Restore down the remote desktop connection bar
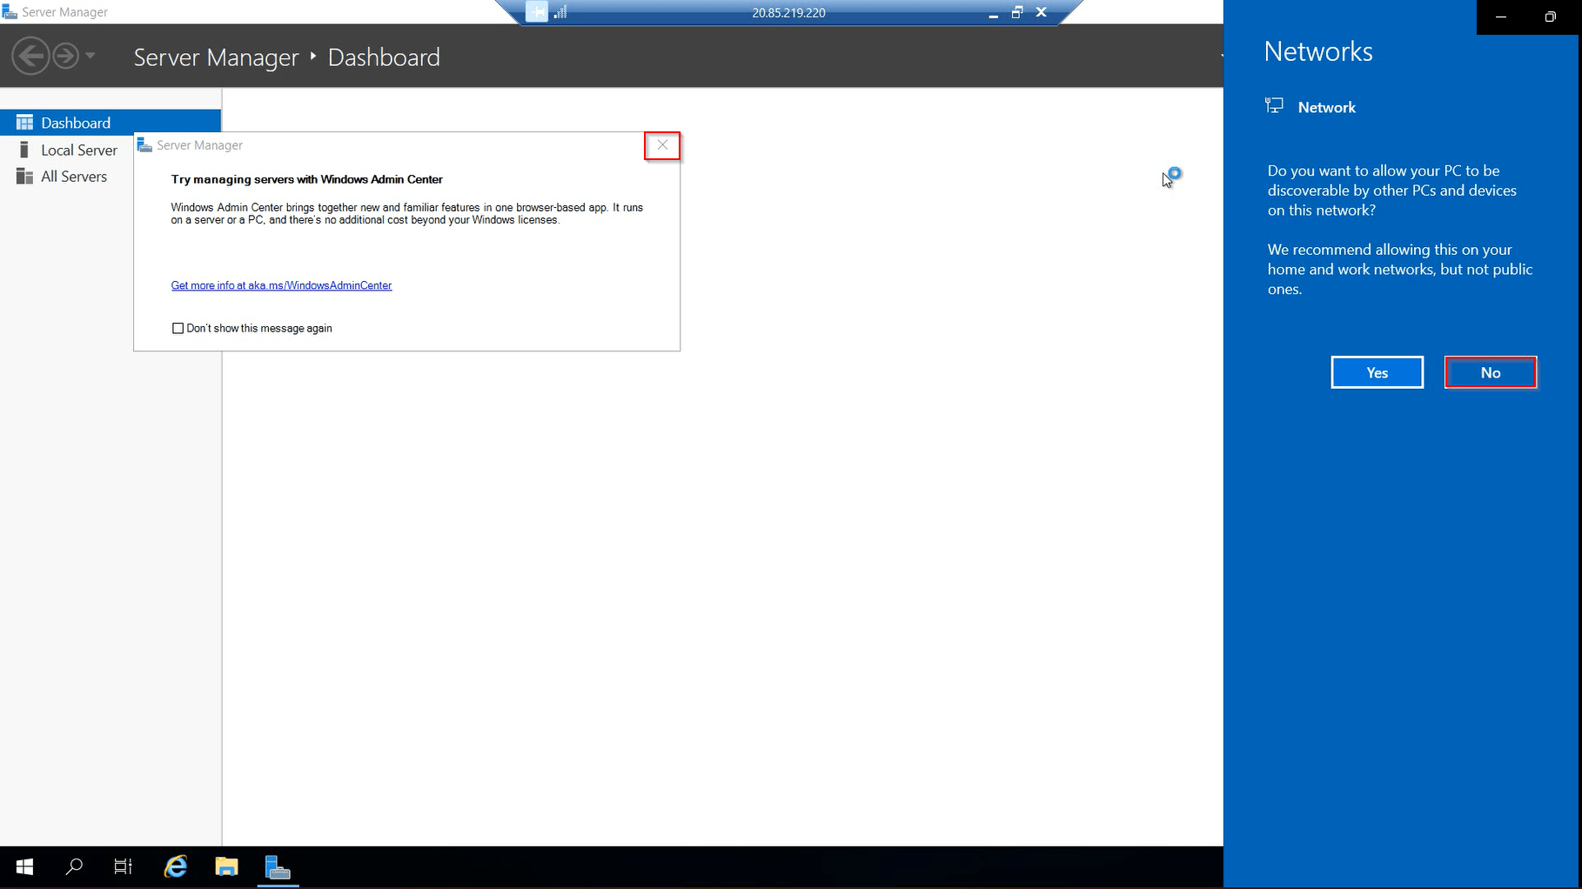Image resolution: width=1582 pixels, height=889 pixels. tap(1016, 12)
